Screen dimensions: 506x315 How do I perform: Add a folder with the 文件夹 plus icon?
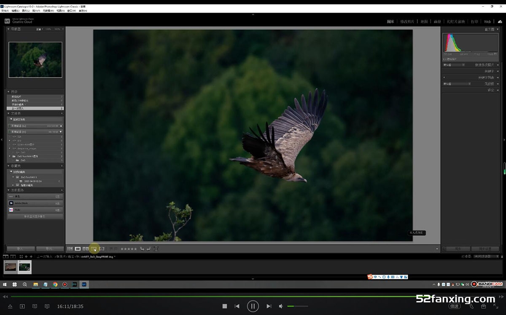pos(62,114)
